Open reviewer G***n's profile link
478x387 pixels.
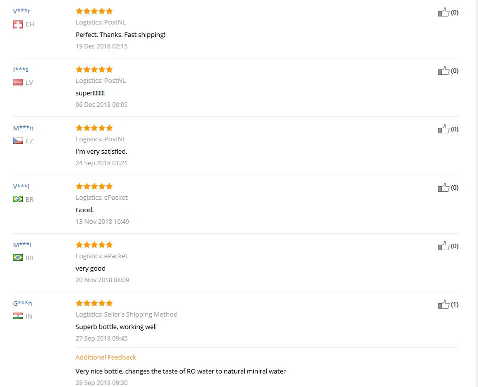click(x=22, y=303)
